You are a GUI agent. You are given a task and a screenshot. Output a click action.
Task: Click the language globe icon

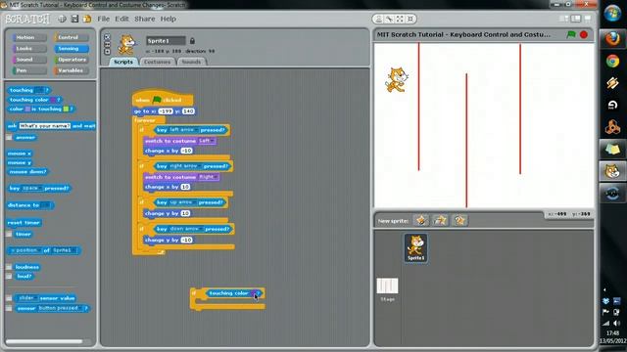(x=62, y=19)
